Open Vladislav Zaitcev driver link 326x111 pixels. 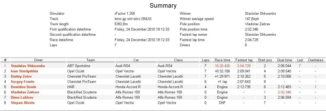pyautogui.click(x=25, y=92)
